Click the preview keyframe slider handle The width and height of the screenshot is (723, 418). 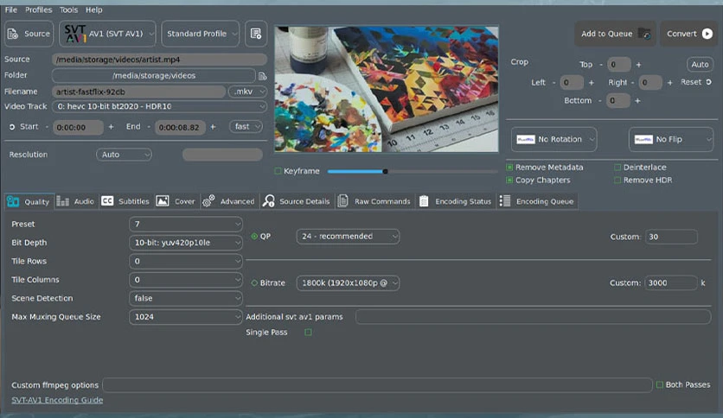(385, 171)
